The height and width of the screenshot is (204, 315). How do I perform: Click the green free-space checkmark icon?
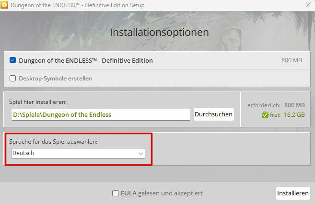(265, 115)
